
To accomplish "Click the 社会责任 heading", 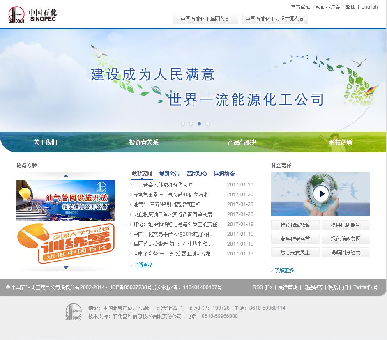I will point(281,165).
